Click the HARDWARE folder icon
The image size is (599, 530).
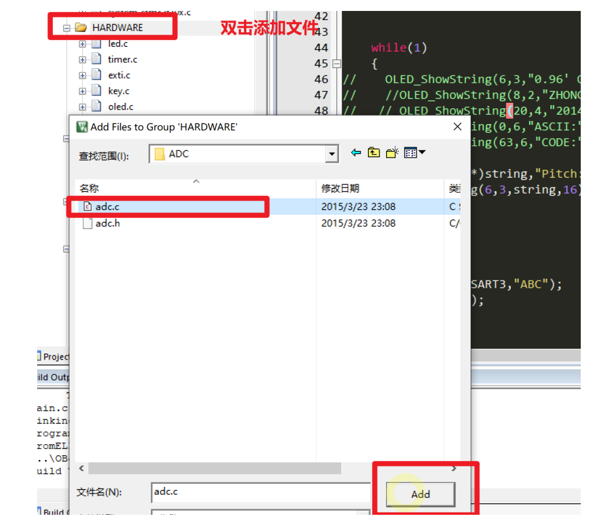[81, 27]
